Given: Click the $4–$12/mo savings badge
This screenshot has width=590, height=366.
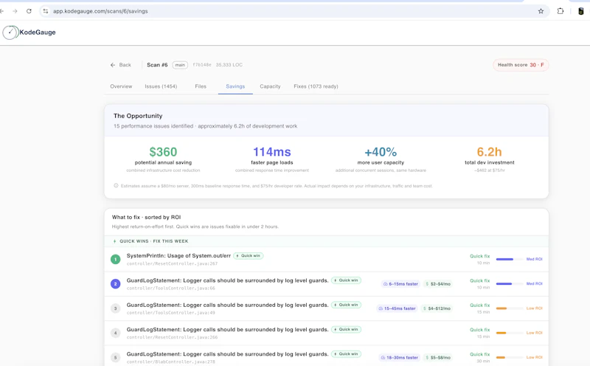Looking at the screenshot, I should (437, 308).
